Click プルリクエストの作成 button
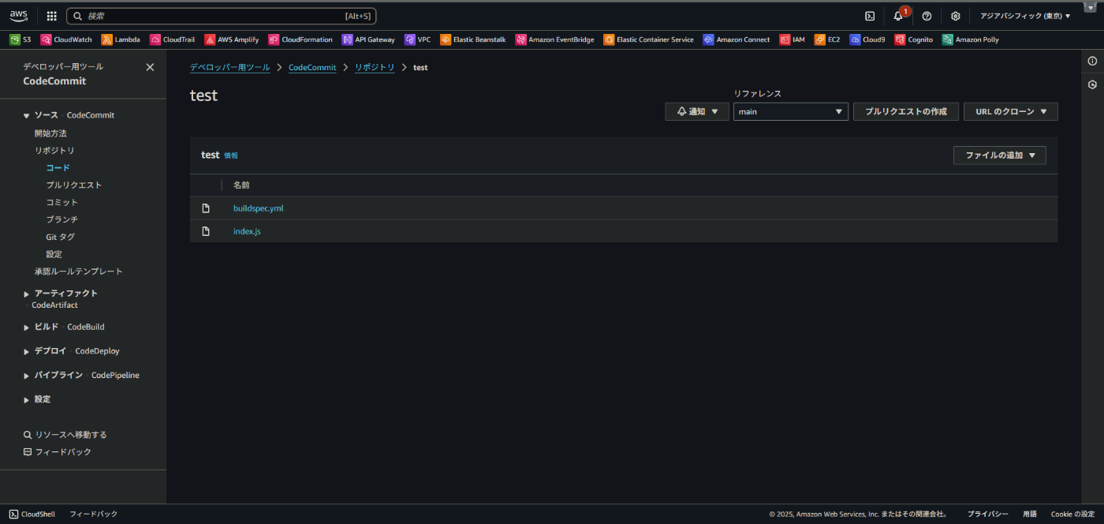Image resolution: width=1104 pixels, height=524 pixels. coord(906,111)
